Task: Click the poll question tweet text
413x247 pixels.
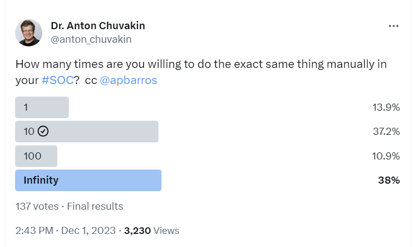Action: [x=201, y=72]
